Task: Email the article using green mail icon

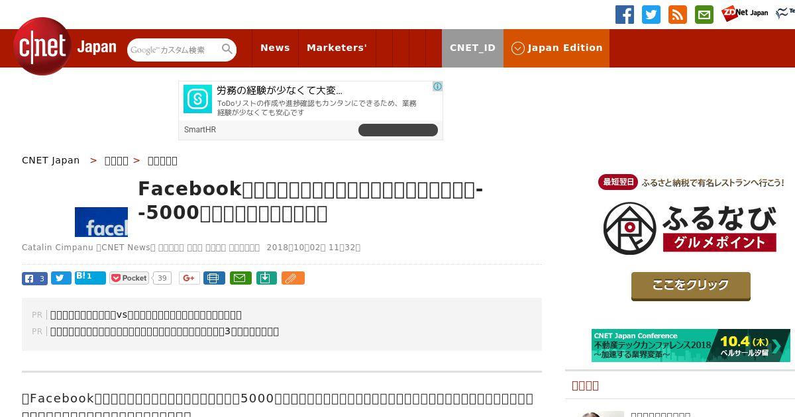Action: [240, 278]
